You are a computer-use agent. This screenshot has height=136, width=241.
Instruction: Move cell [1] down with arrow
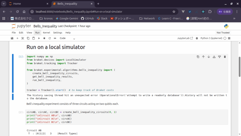209,57
